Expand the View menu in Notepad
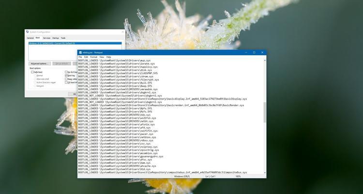This screenshot has width=363, height=194. pos(102,57)
